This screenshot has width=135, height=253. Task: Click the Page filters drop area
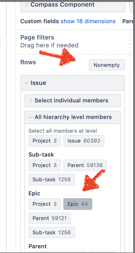coord(72,42)
